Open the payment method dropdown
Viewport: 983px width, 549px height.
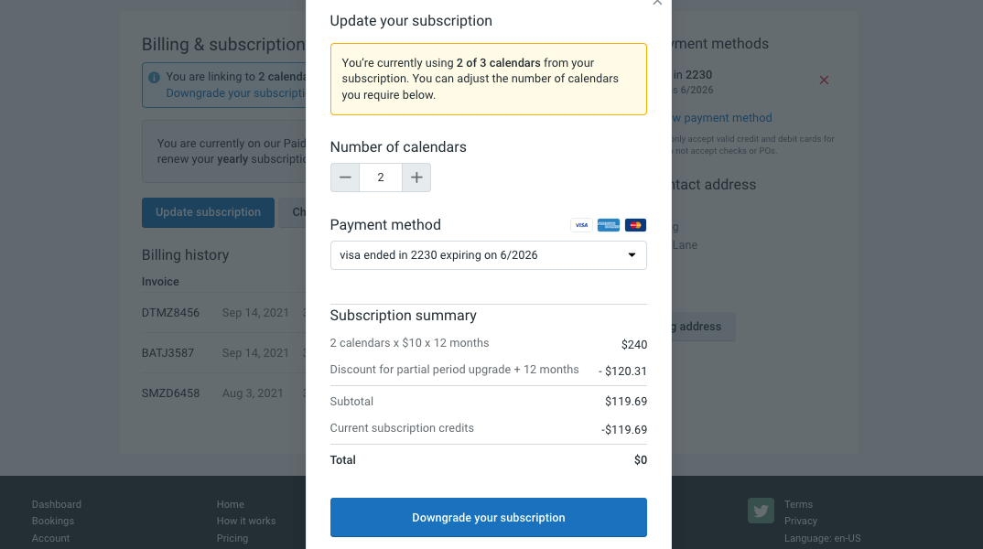(489, 255)
